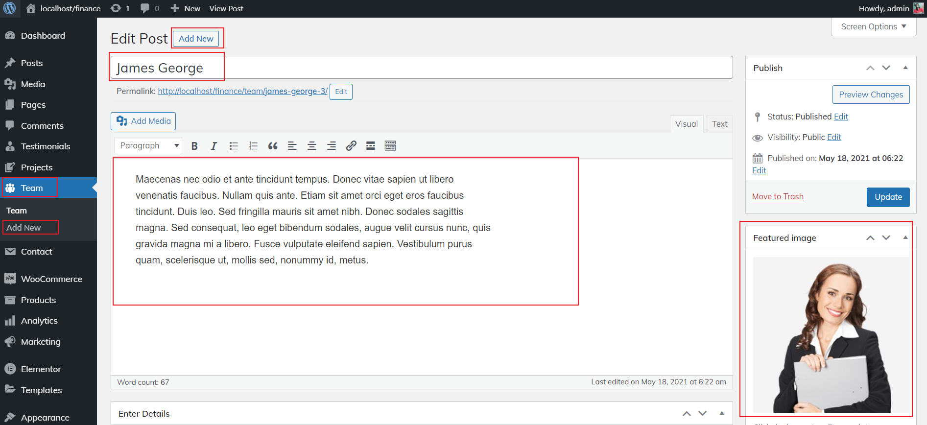
Task: Open the Paragraph format dropdown
Action: [x=148, y=145]
